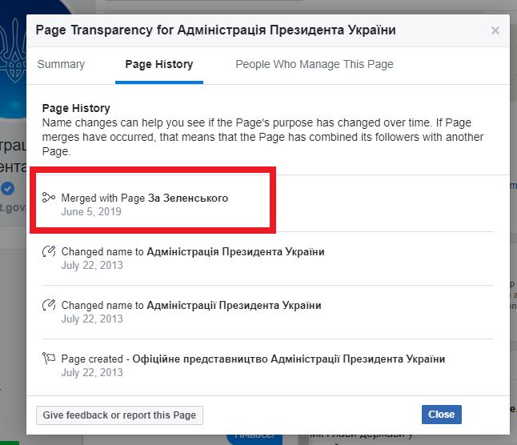
Task: Open the People Who Manage This Page tab
Action: point(315,65)
